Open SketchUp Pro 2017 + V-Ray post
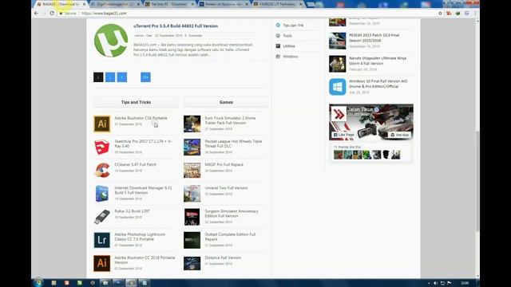Image resolution: width=511 pixels, height=287 pixels. 143,143
